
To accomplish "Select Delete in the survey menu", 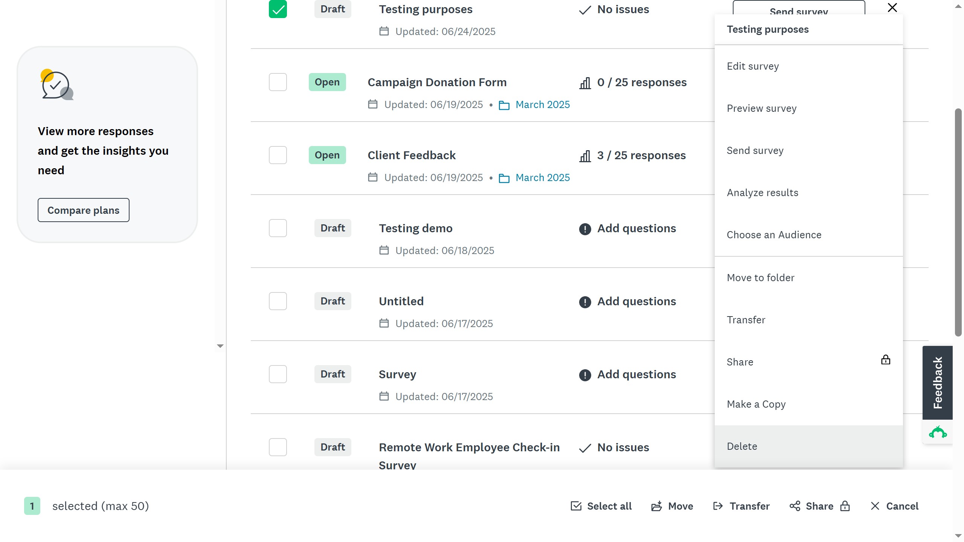I will 742,446.
